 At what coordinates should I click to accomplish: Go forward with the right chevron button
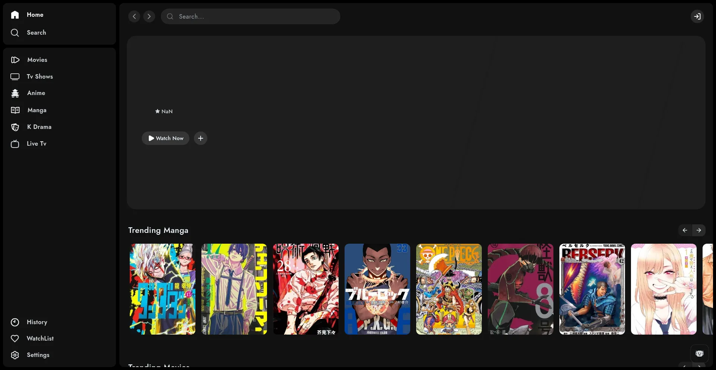tap(149, 16)
